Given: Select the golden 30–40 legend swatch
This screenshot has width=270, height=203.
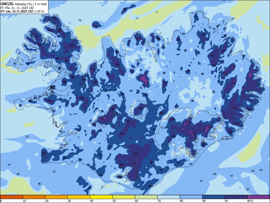Looking at the screenshot, I should tap(79, 197).
